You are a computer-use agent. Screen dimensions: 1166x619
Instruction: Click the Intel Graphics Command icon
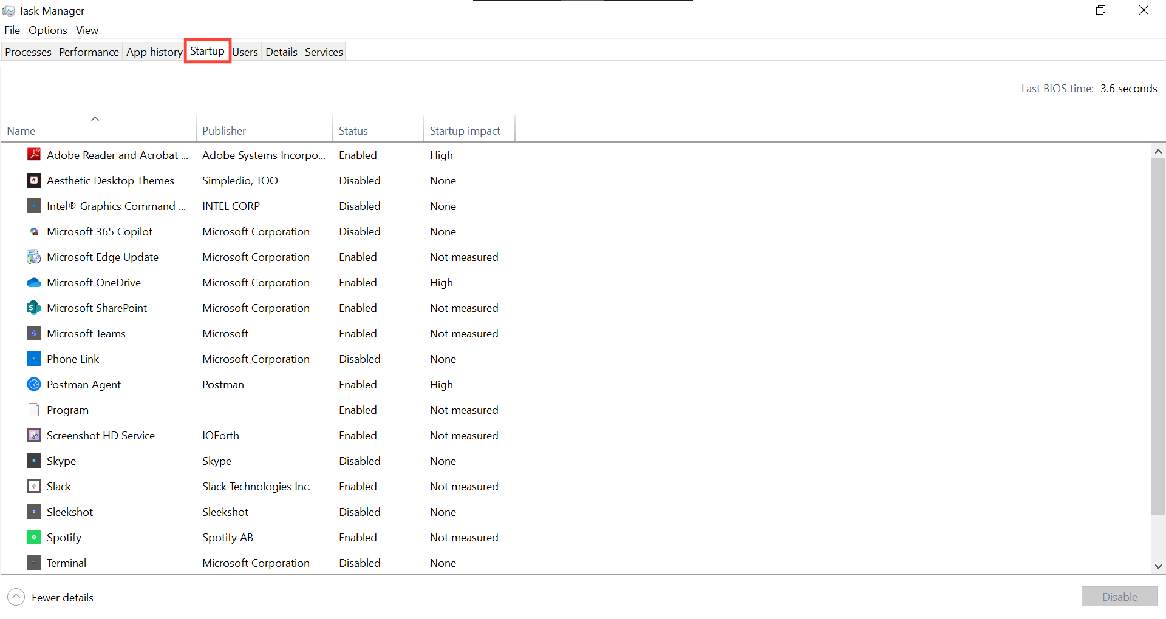(34, 206)
